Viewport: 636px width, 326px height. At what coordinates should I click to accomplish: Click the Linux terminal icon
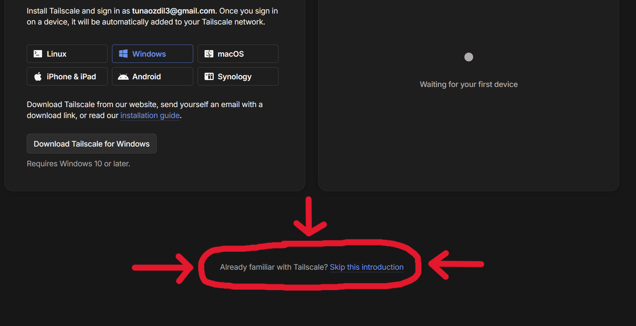[38, 54]
